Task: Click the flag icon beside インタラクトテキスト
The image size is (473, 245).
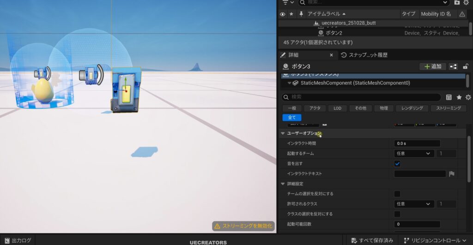Action: (452, 174)
